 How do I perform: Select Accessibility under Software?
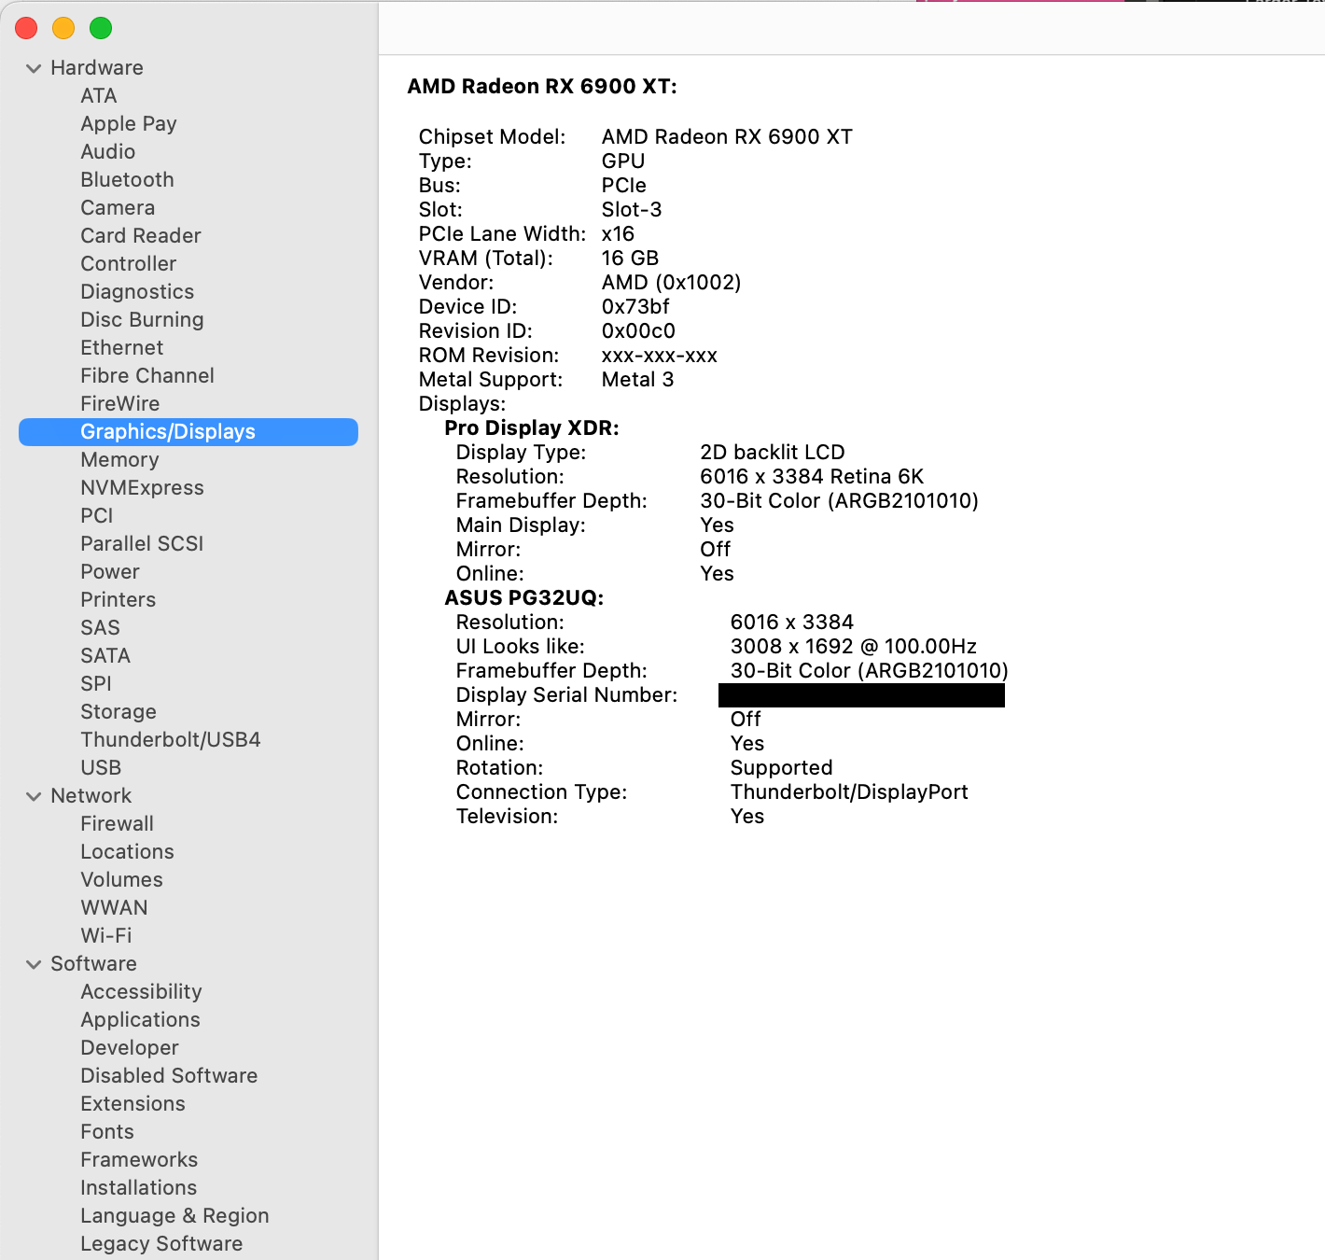(x=141, y=992)
